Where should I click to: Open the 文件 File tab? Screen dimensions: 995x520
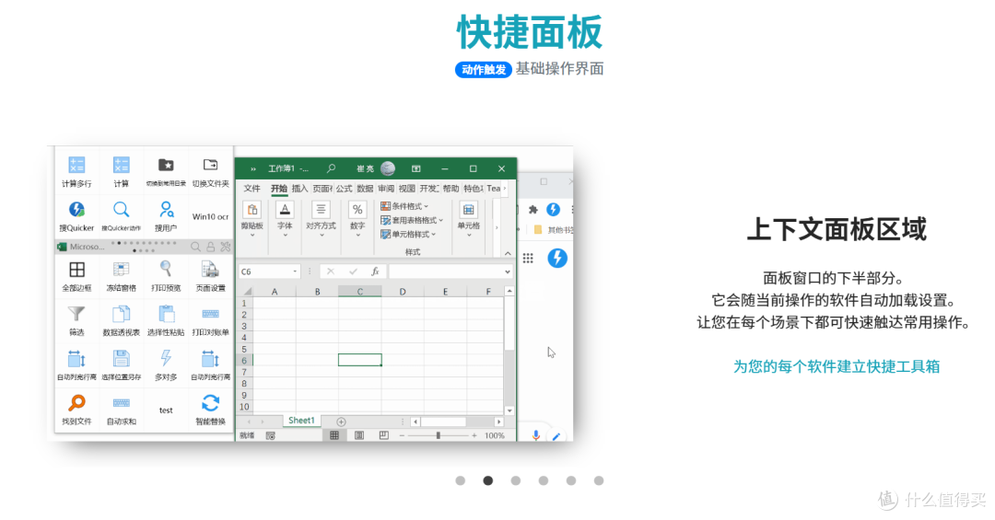coord(252,189)
